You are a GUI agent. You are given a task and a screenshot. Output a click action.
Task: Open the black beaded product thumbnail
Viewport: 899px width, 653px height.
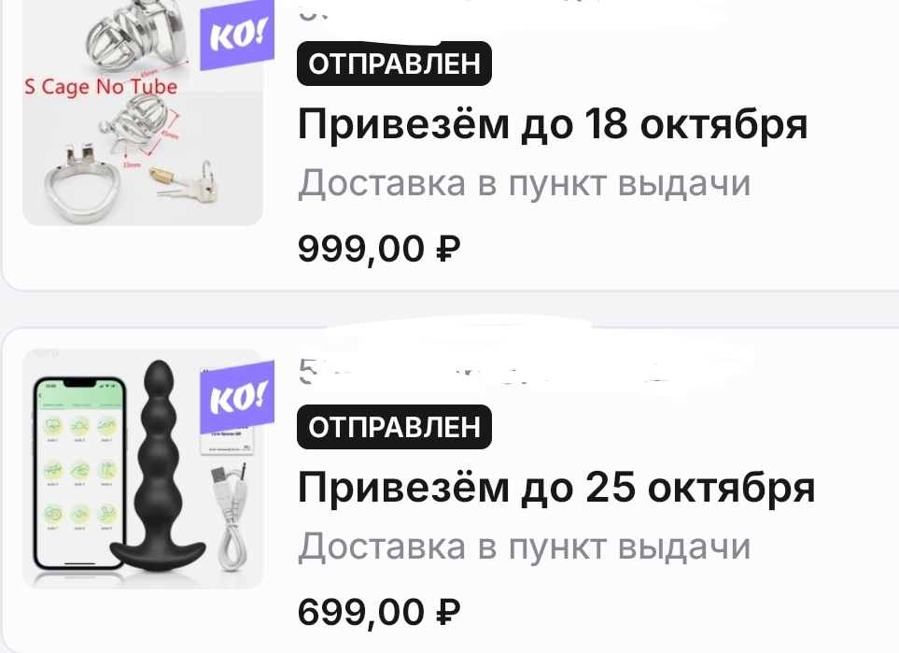point(143,469)
